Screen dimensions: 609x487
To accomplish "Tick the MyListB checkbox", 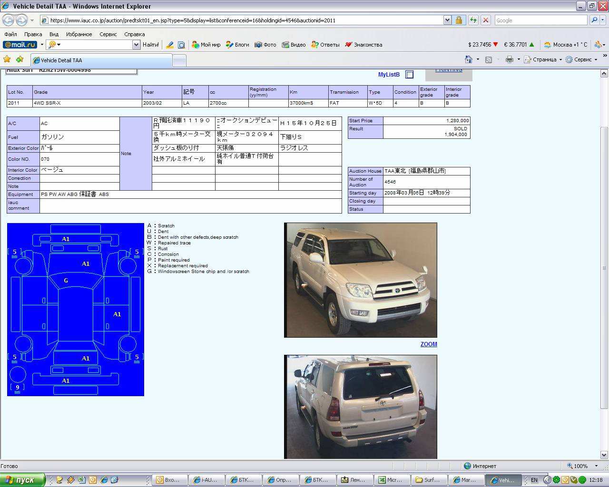I will tap(410, 75).
